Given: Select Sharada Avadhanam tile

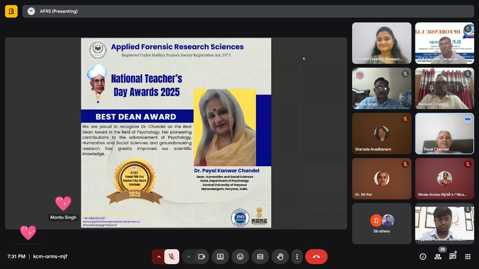Looking at the screenshot, I should click(x=382, y=133).
